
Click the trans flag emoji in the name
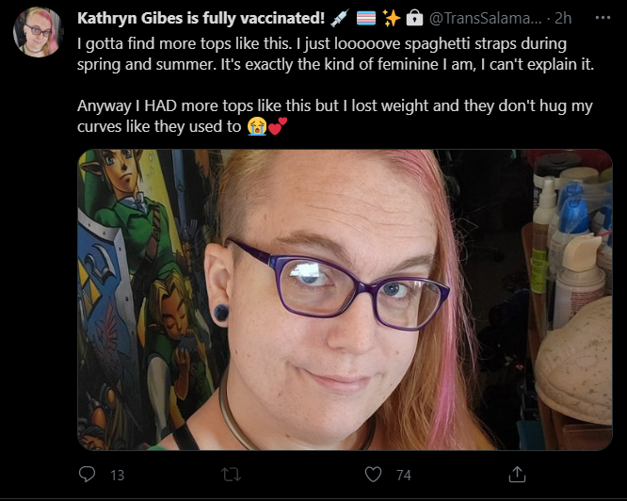(366, 19)
